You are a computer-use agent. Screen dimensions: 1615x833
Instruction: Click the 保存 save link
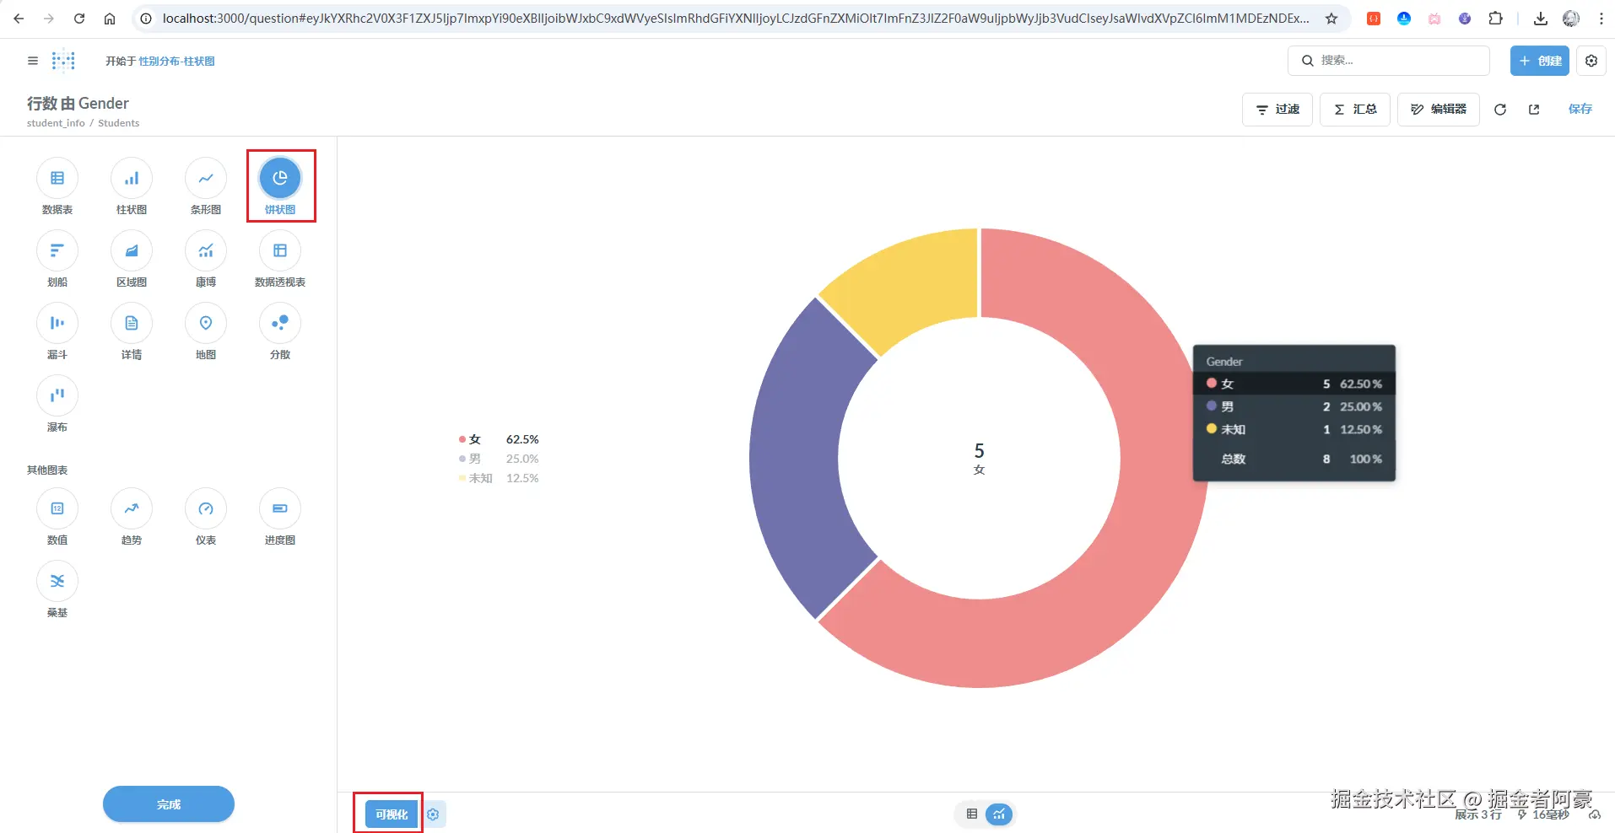click(x=1580, y=110)
